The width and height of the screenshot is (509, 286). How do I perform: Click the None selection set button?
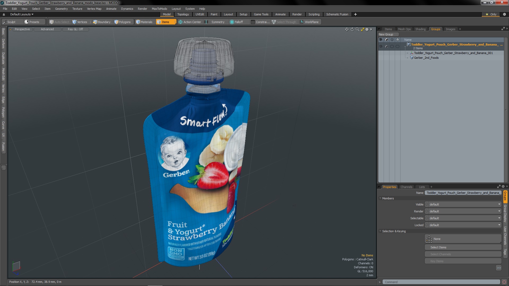pyautogui.click(x=463, y=239)
